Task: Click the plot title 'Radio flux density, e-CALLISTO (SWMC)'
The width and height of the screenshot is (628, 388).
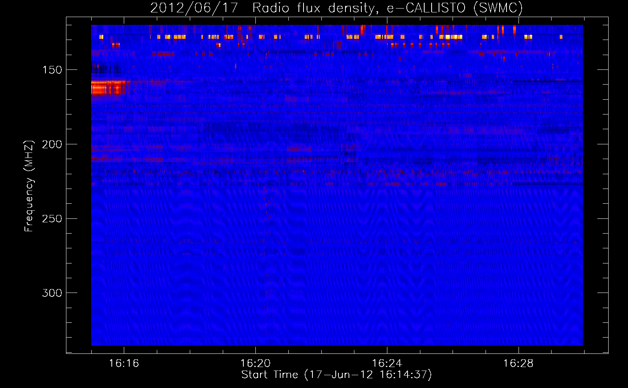Action: coord(388,8)
